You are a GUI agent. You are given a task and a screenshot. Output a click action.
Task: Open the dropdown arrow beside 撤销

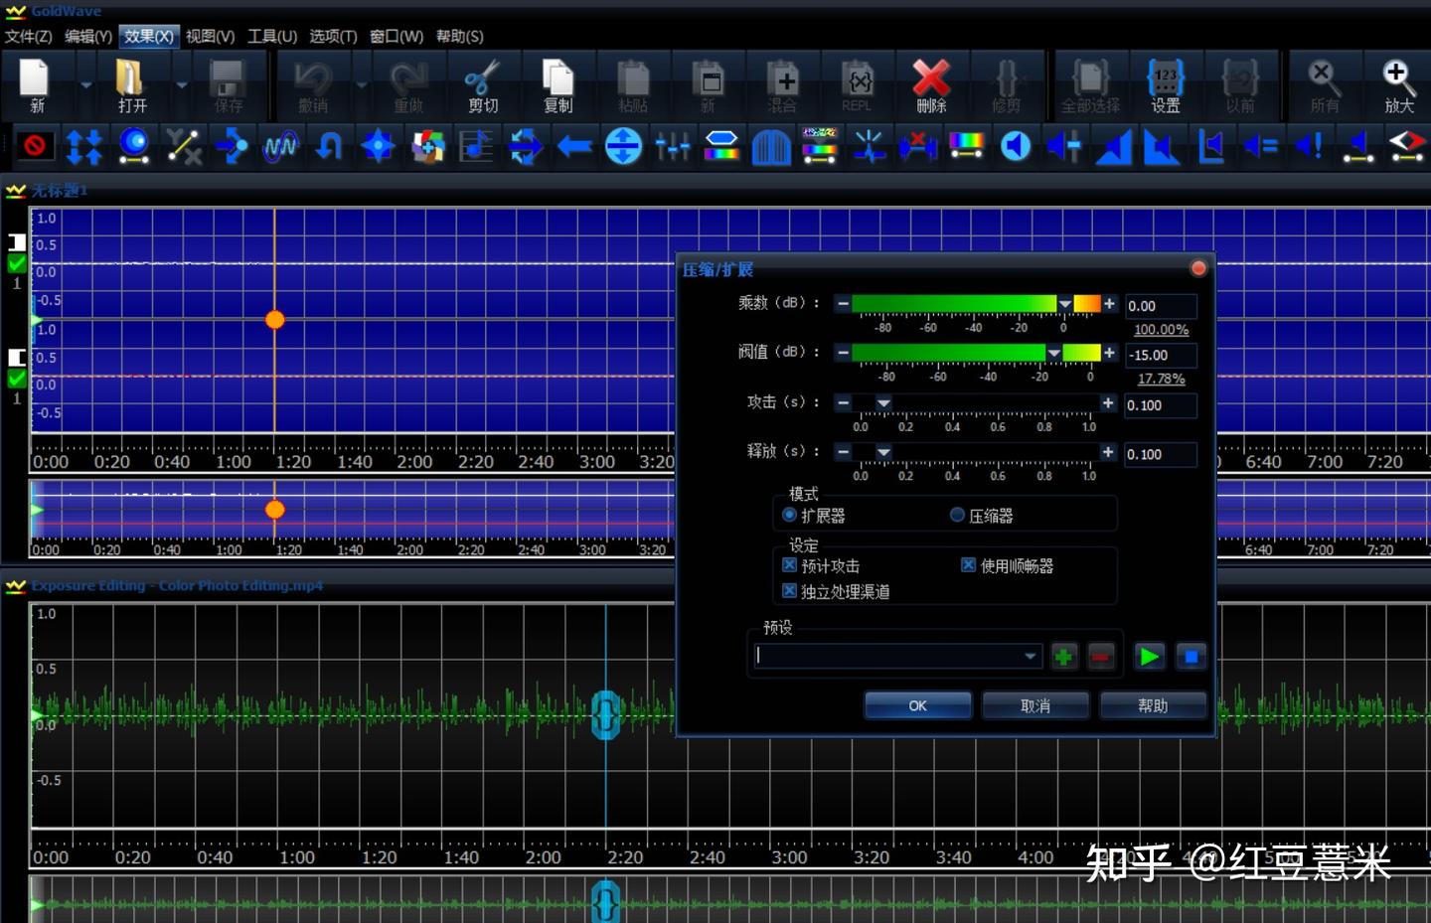click(x=362, y=85)
